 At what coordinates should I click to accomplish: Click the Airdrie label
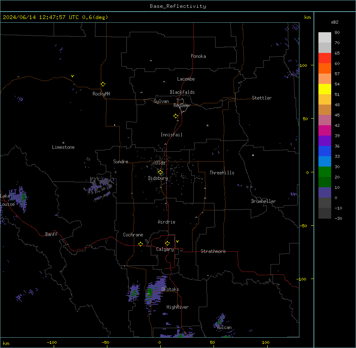(166, 222)
